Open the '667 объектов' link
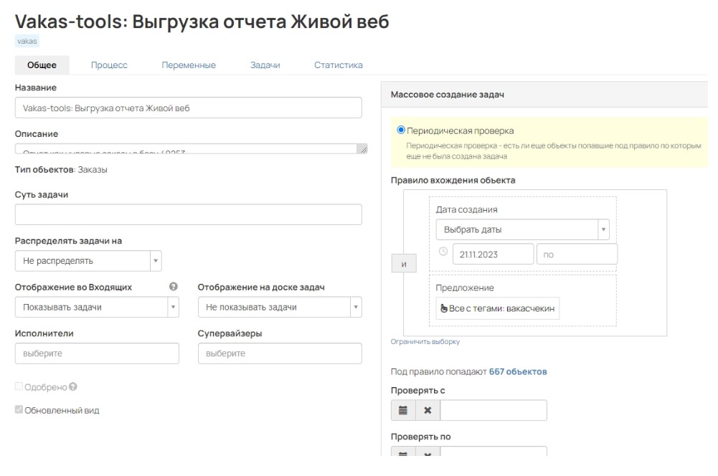Viewport: 718px width, 476px height. (x=517, y=372)
